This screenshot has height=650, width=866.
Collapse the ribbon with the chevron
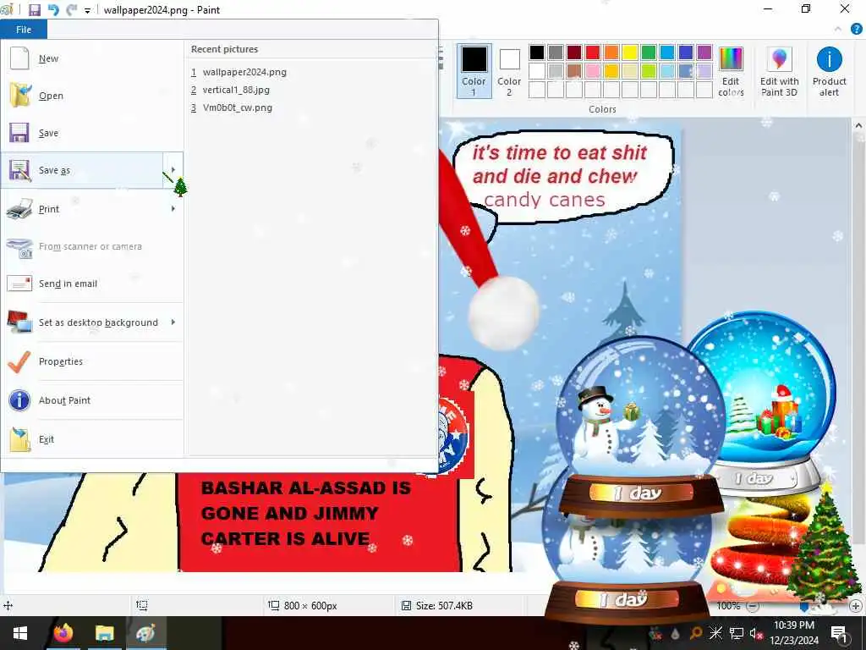[x=838, y=30]
